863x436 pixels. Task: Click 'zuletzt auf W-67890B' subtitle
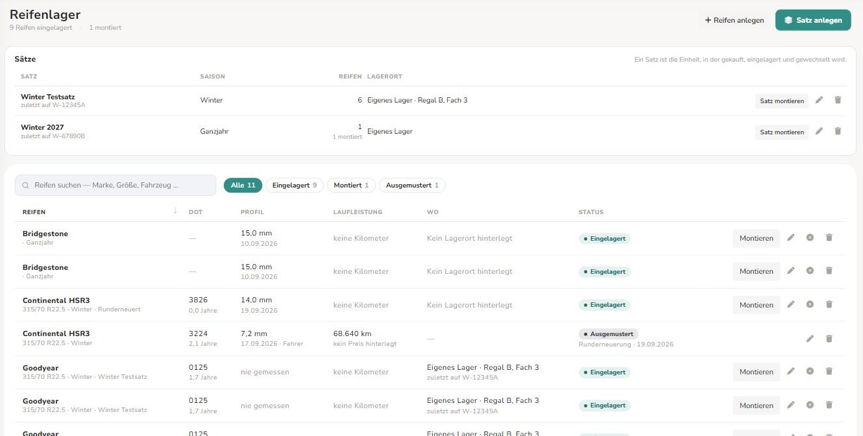53,136
